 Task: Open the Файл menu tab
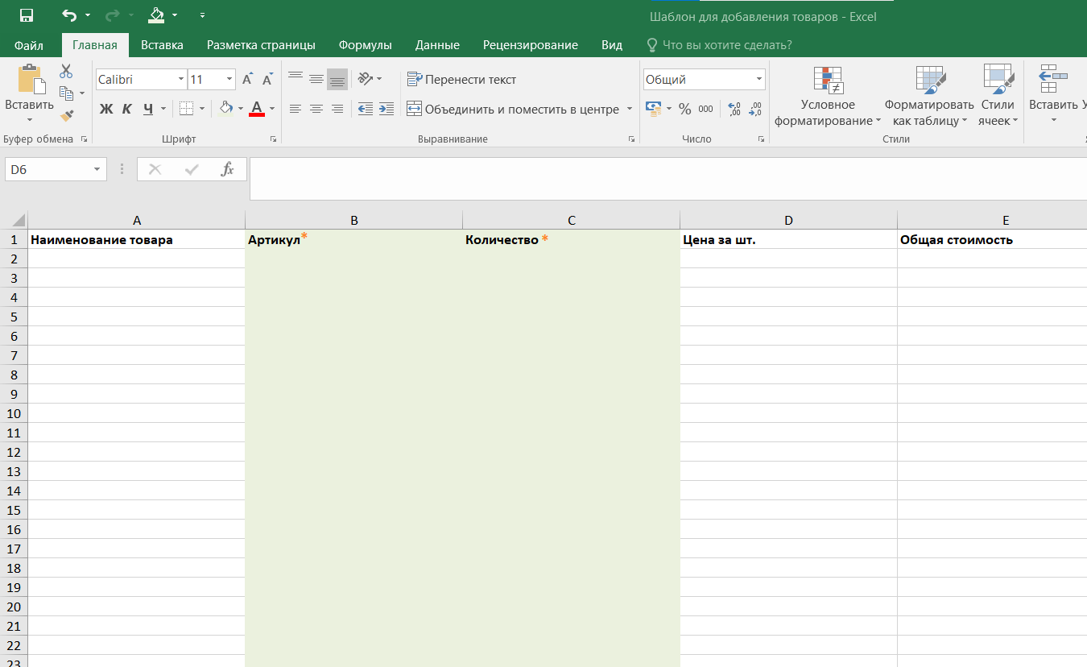pyautogui.click(x=29, y=45)
